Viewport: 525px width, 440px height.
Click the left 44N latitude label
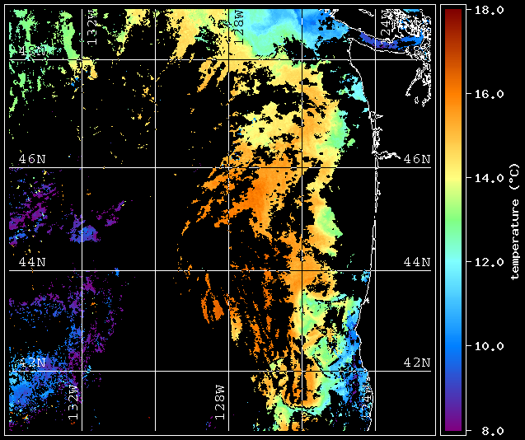32,262
